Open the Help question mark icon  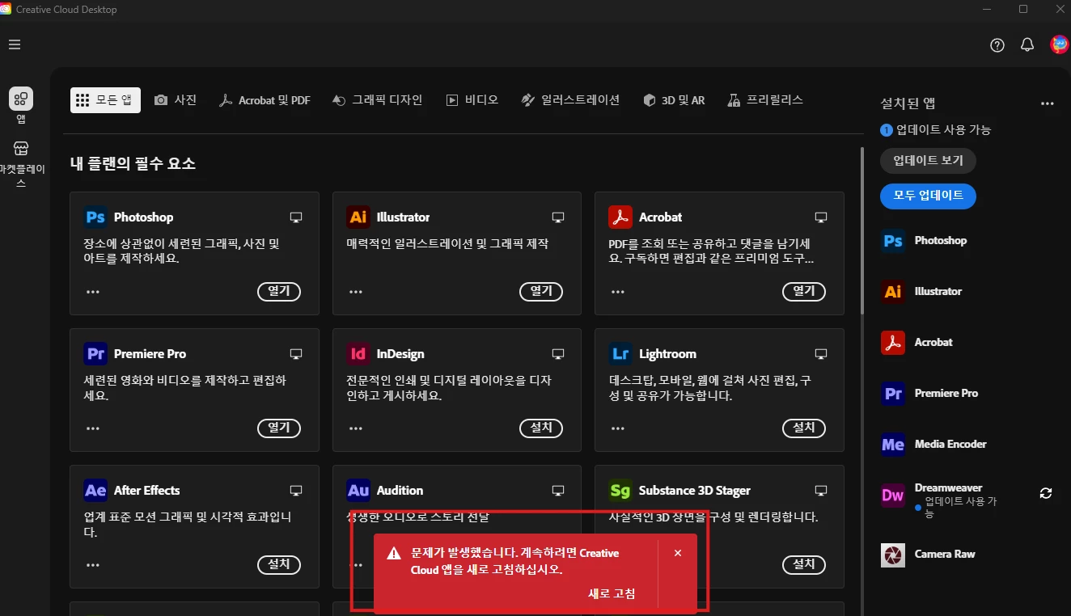[997, 45]
